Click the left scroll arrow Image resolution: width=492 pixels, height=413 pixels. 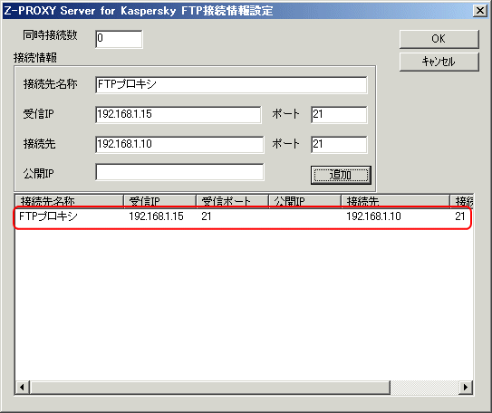tap(22, 388)
